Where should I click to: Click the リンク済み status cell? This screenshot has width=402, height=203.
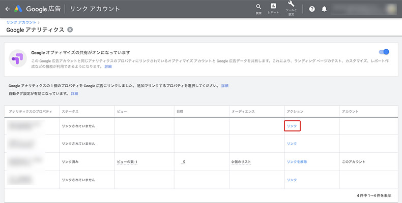(70, 162)
